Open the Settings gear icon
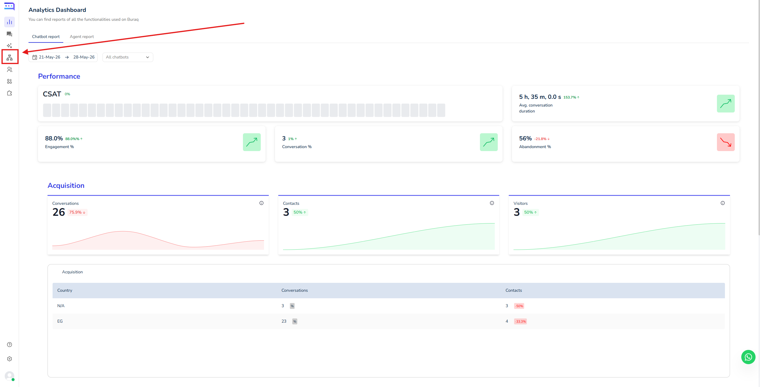 point(10,359)
